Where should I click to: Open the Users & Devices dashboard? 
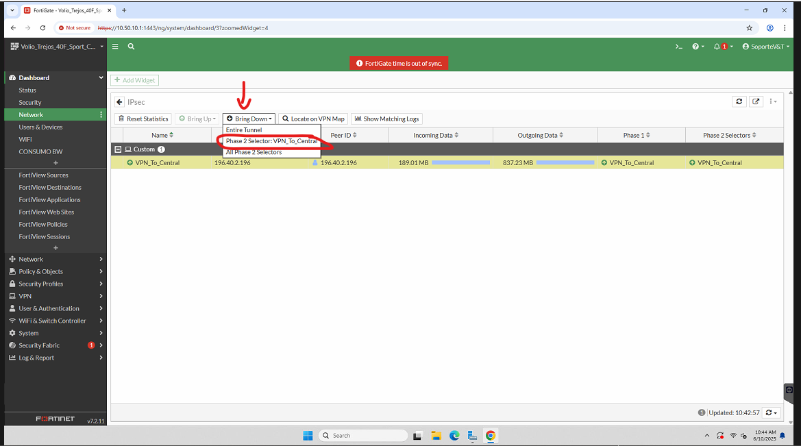point(41,127)
